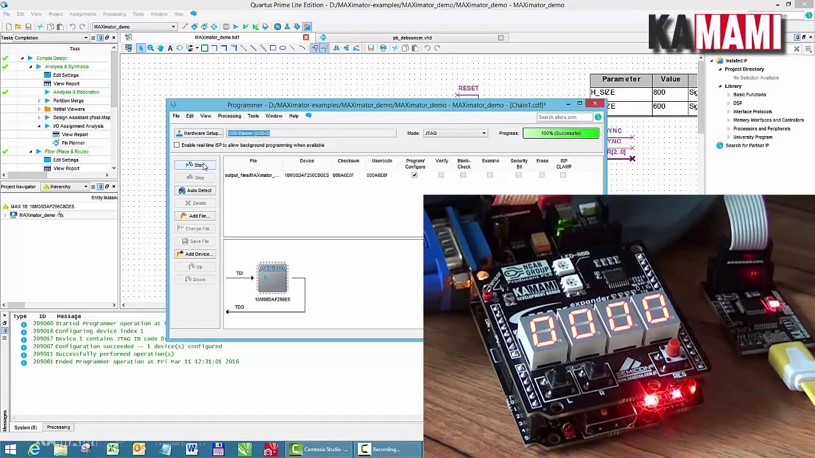Open Hardware Setup dialog
Viewport: 815px width, 458px height.
click(198, 133)
